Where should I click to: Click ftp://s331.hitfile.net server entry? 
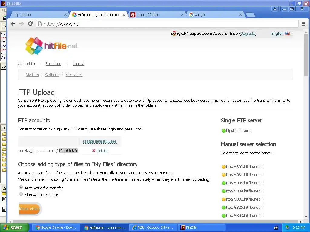[x=243, y=199]
